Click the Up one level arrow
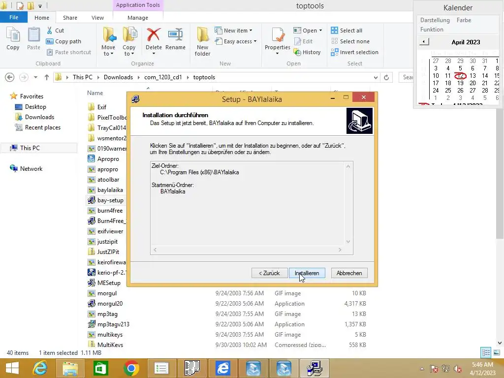 click(47, 77)
